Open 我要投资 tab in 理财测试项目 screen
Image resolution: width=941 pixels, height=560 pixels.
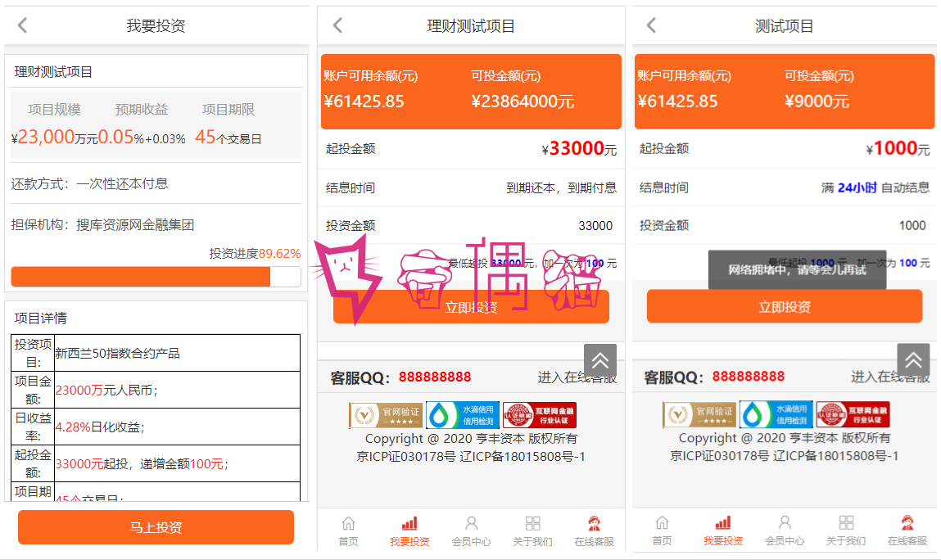(409, 532)
